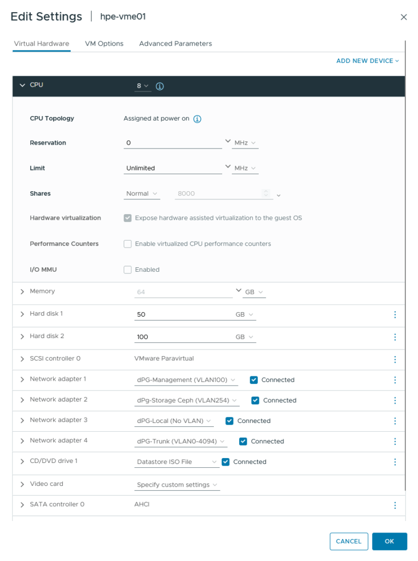Click ADD NEW DEVICE

[x=367, y=61]
